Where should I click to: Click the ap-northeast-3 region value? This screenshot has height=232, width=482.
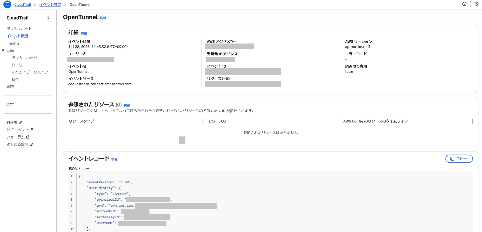[358, 47]
